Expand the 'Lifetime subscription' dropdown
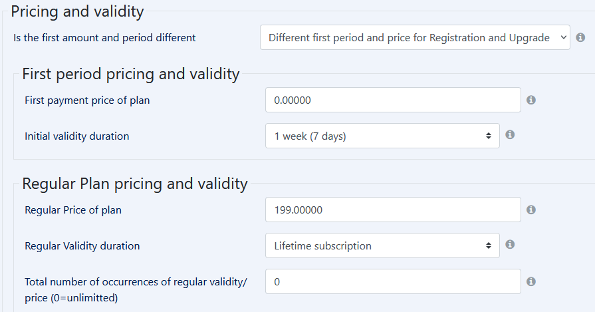The width and height of the screenshot is (595, 312). coord(382,245)
